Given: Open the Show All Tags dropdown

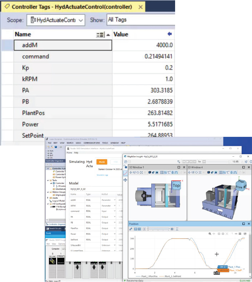Looking at the screenshot, I should [141, 20].
